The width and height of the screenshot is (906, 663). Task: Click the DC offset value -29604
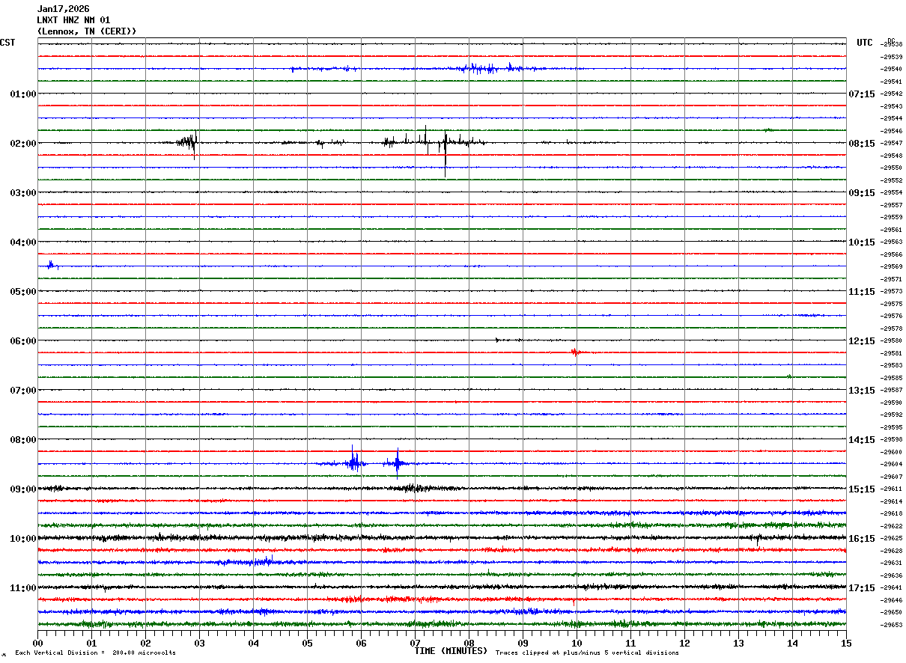coord(892,464)
